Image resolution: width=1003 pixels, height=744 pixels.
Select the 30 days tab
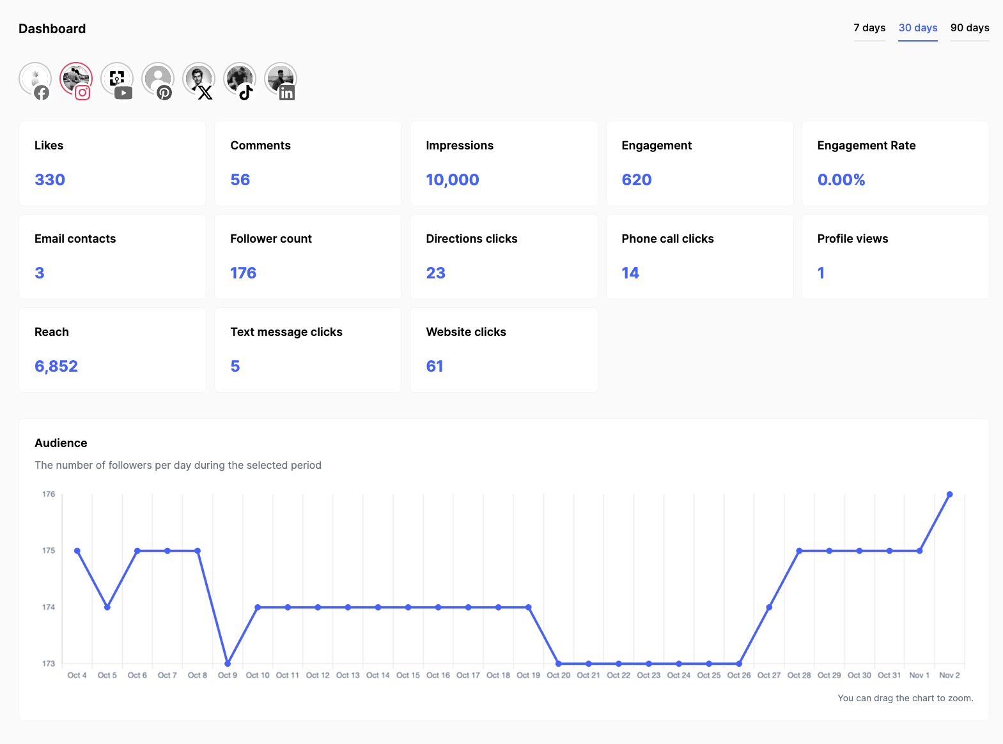coord(917,28)
